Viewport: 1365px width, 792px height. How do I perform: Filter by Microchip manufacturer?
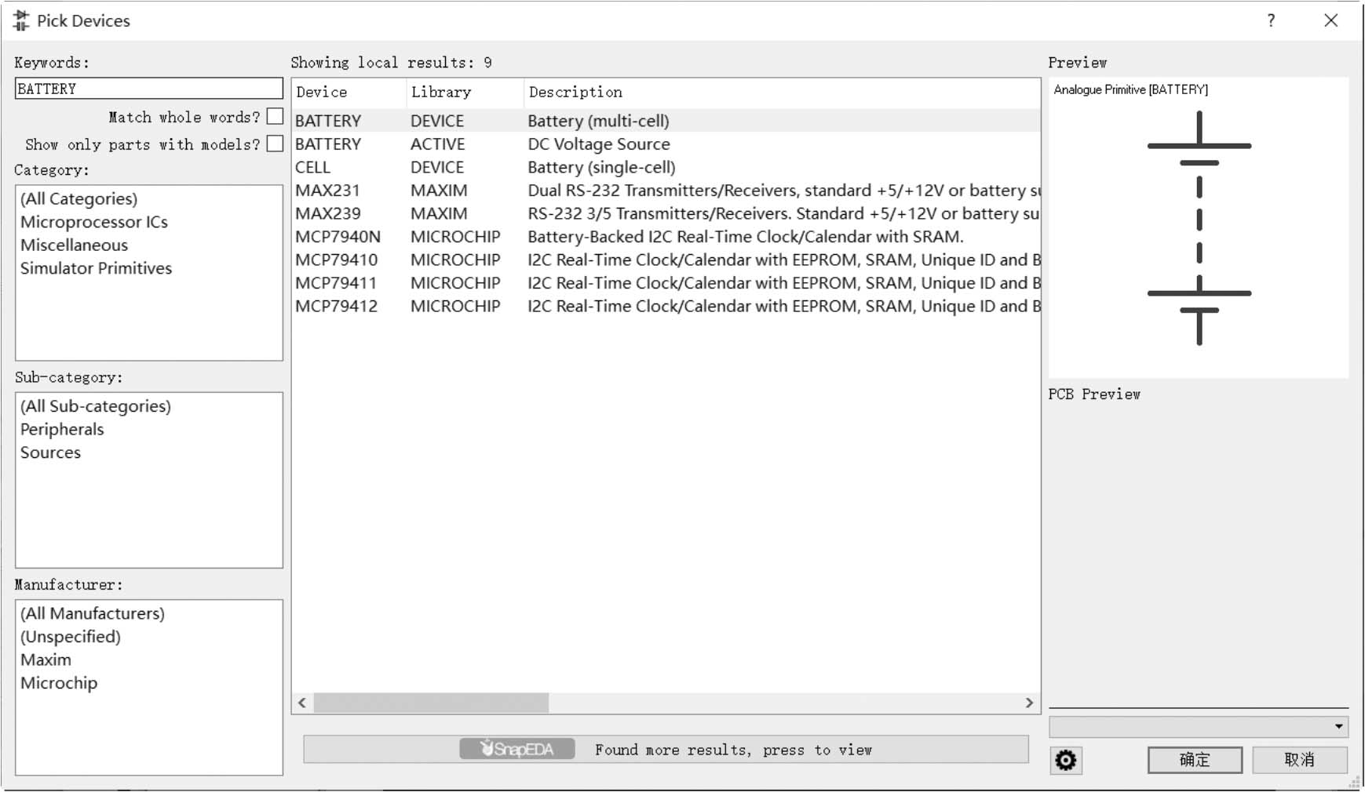point(59,683)
